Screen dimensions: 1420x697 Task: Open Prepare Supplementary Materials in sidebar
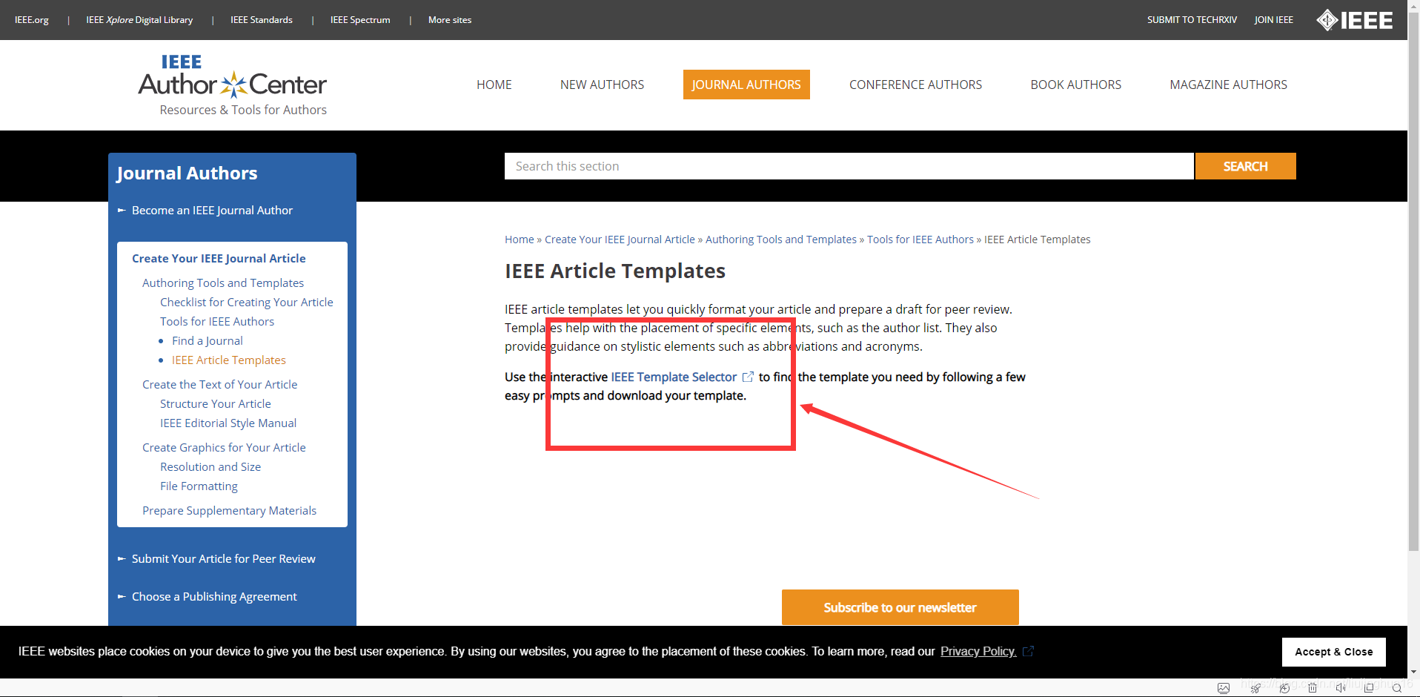tap(229, 511)
